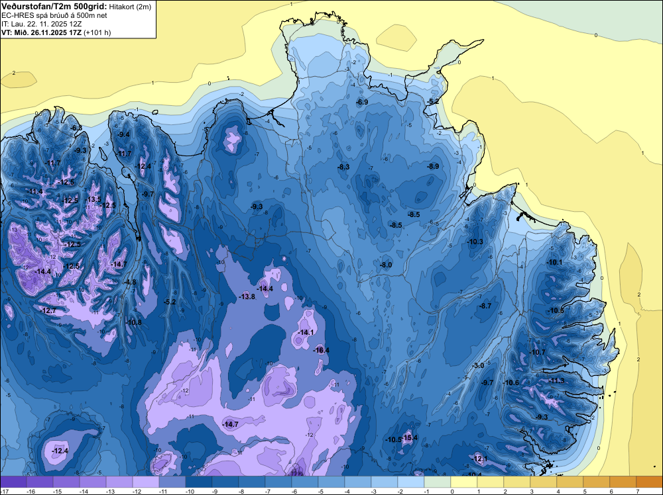Click the -8.7 temperature value on map
The image size is (663, 495).
click(x=486, y=306)
